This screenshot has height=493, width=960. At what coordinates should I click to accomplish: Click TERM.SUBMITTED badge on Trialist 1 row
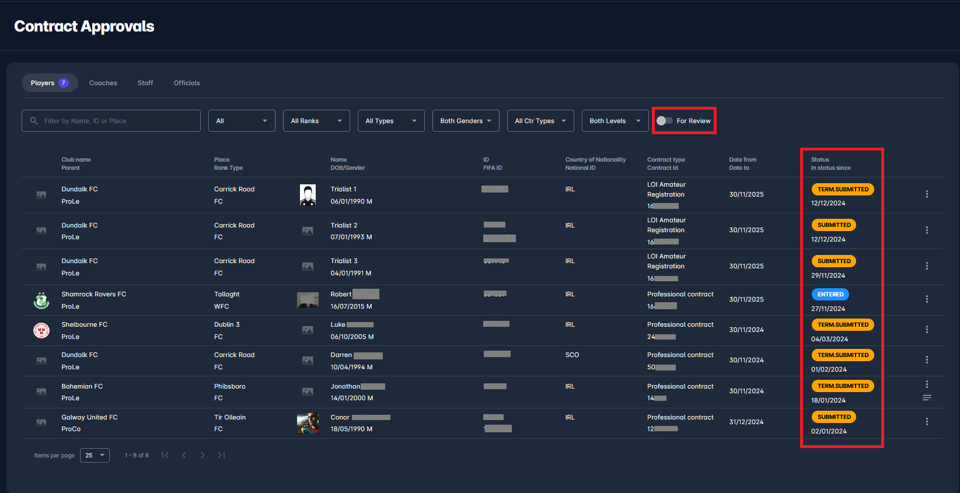click(843, 190)
